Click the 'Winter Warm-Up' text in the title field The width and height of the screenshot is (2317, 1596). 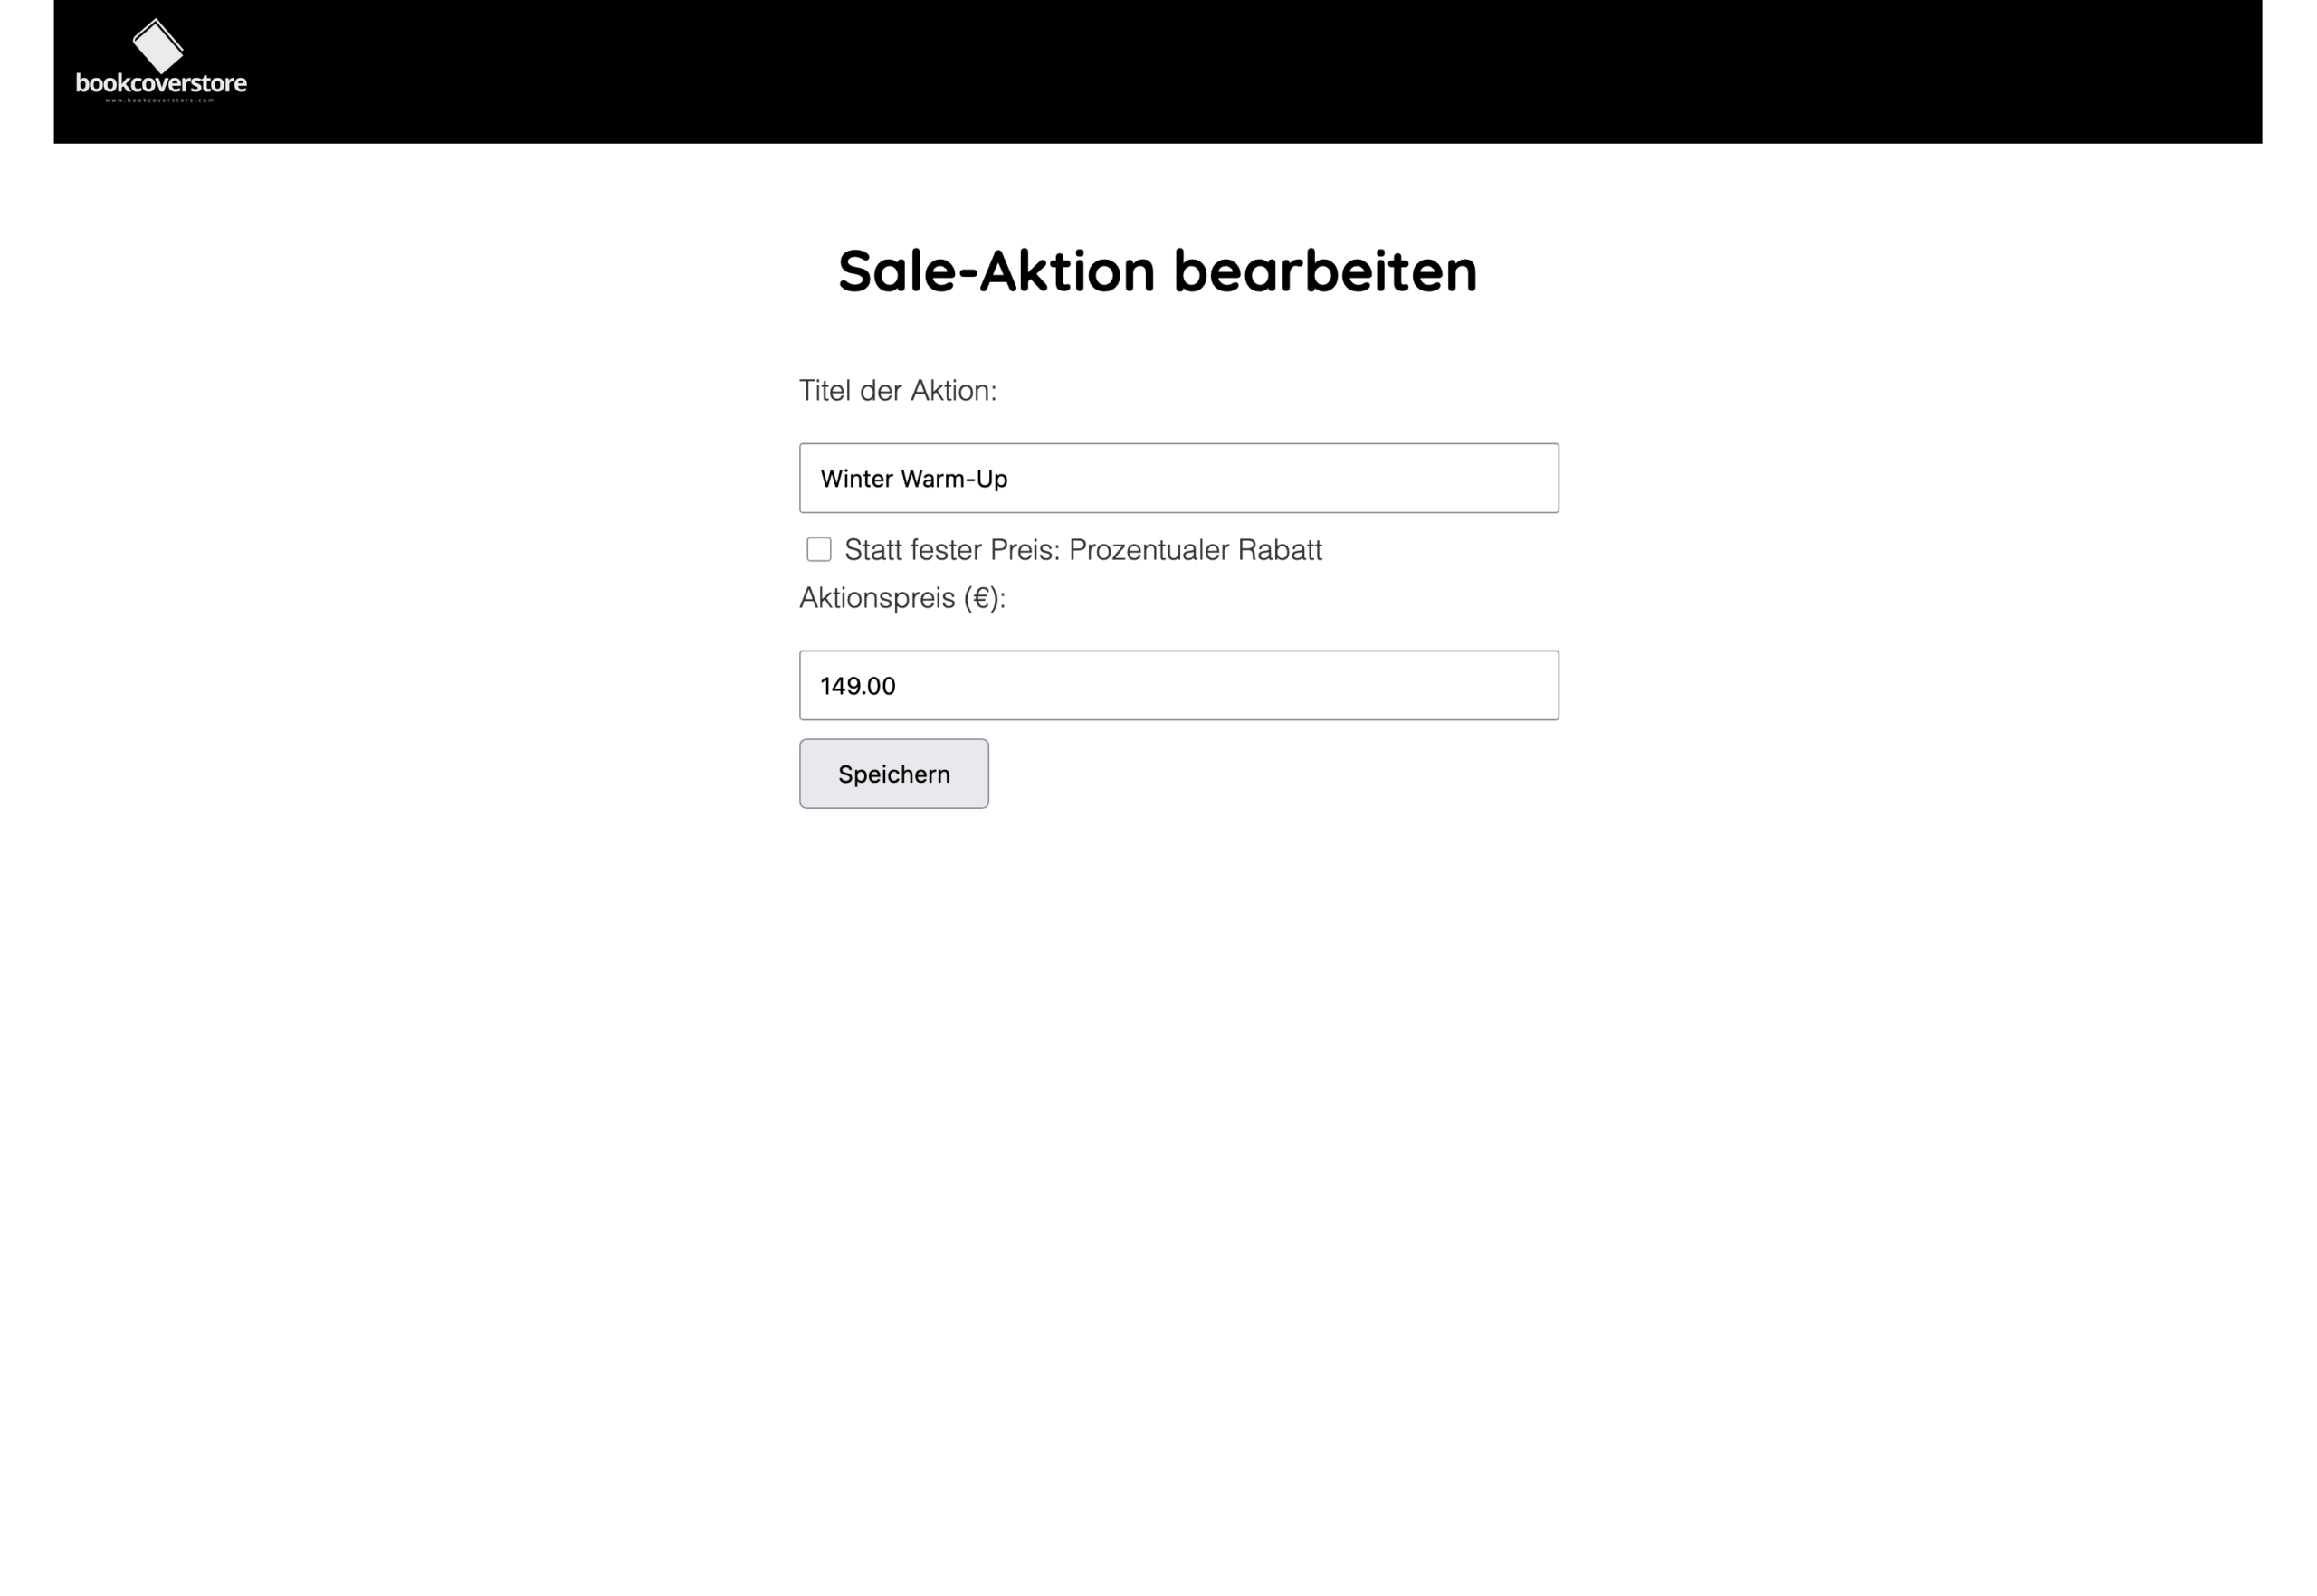tap(913, 479)
